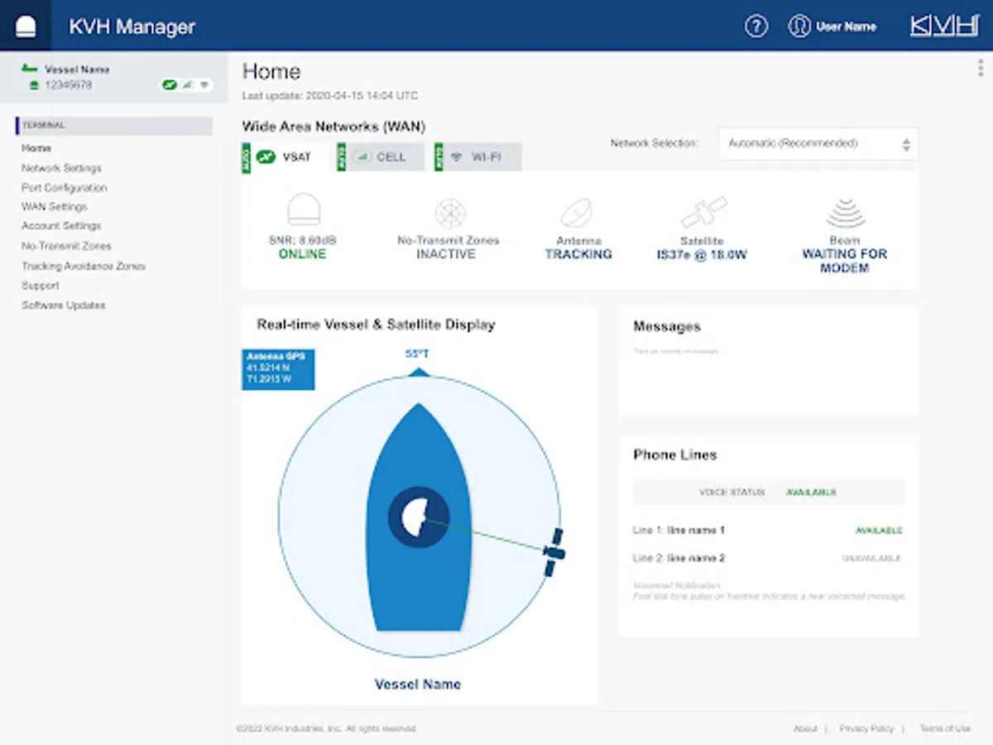The image size is (993, 745).
Task: Open No-Transmit Zones in sidebar
Action: 66,246
